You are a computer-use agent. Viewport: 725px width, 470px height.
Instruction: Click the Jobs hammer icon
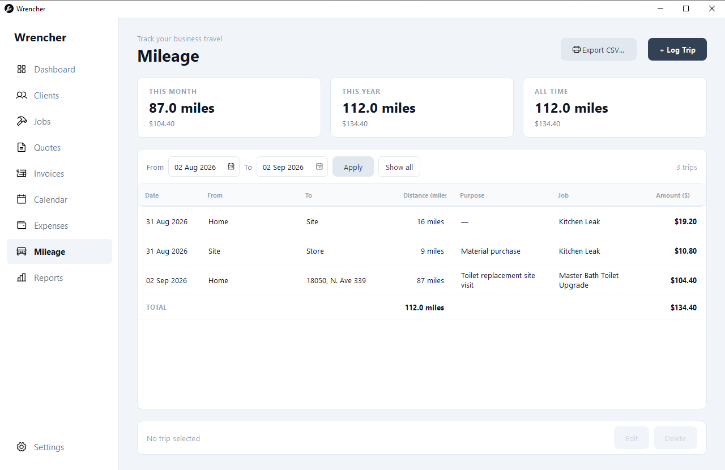coord(22,121)
